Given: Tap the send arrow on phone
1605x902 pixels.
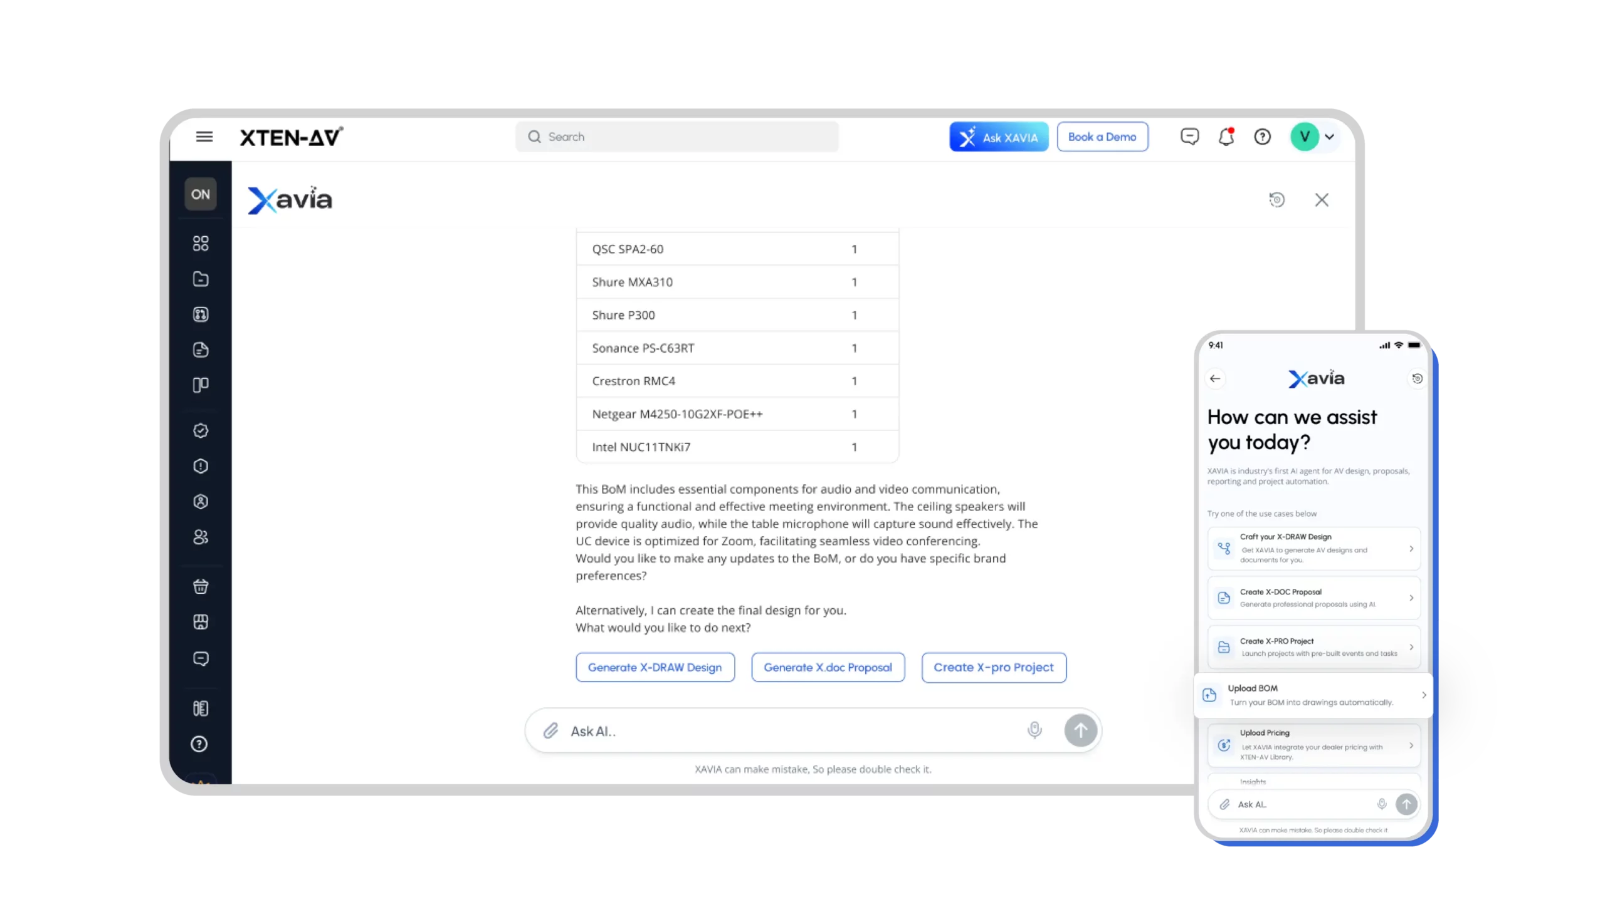Looking at the screenshot, I should click(x=1406, y=804).
